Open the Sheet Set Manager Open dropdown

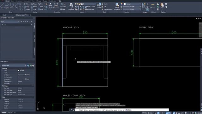click(10, 22)
